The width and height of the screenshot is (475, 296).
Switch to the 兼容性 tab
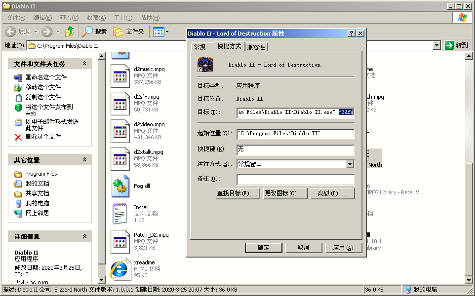(x=256, y=47)
